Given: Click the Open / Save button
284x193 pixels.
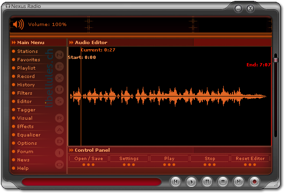Looking at the screenshot, I should click(x=89, y=159).
